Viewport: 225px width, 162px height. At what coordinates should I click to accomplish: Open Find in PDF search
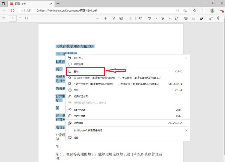[x=27, y=18]
